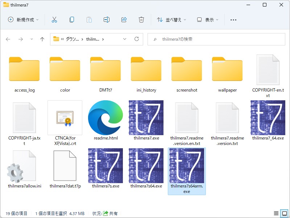Copy the selected item via toolbar copy icon
Viewport: 290px width, 218px height.
coord(72,19)
